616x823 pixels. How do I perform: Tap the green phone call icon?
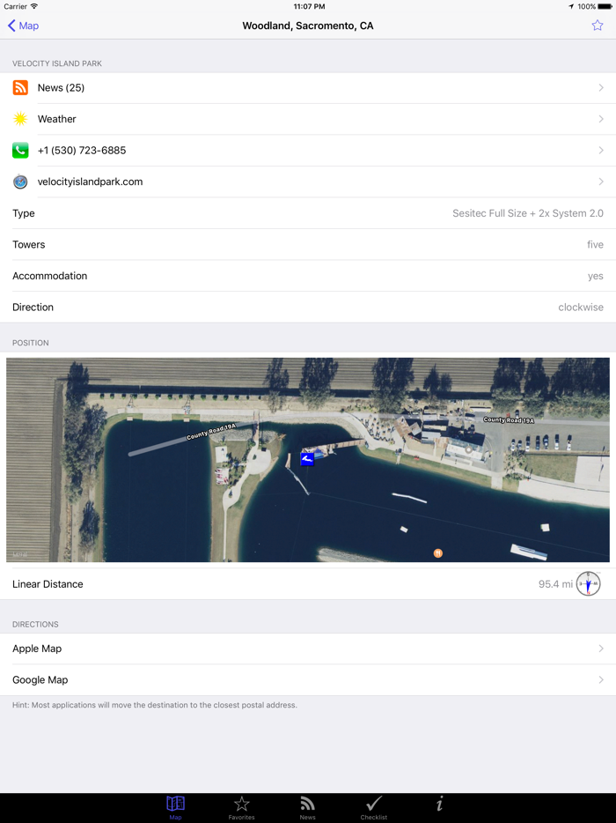click(20, 151)
